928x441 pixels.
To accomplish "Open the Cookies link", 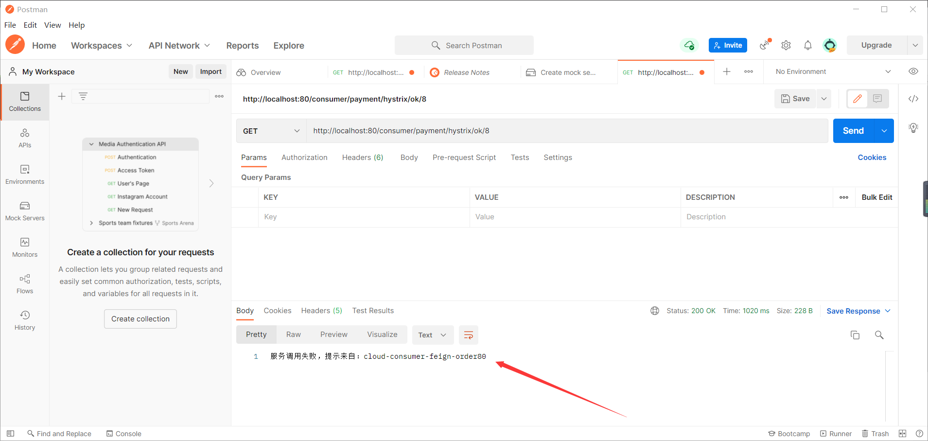I will 872,158.
